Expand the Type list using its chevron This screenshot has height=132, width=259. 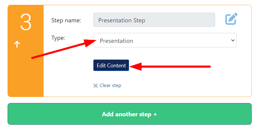coord(233,40)
